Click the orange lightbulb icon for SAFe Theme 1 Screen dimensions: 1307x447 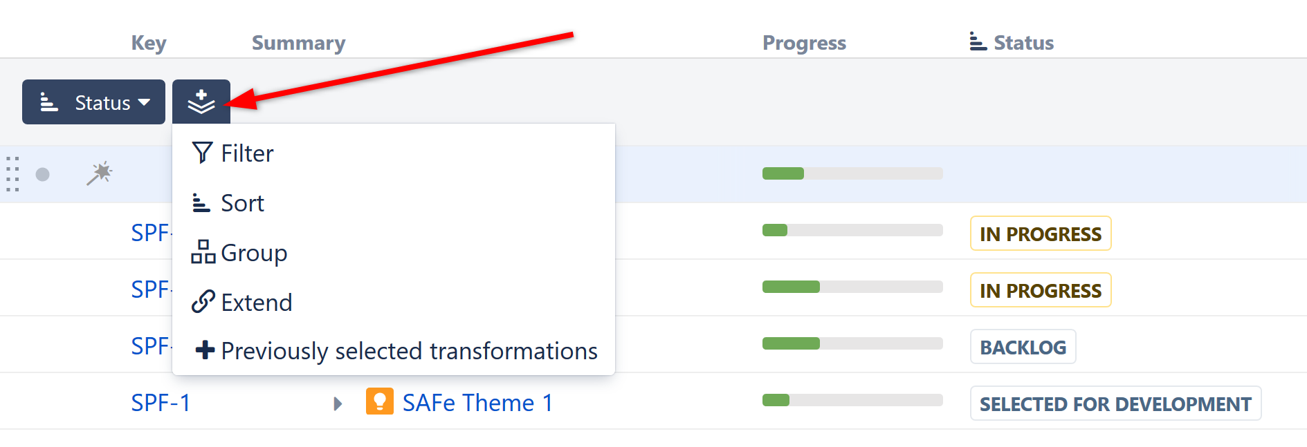pos(381,401)
